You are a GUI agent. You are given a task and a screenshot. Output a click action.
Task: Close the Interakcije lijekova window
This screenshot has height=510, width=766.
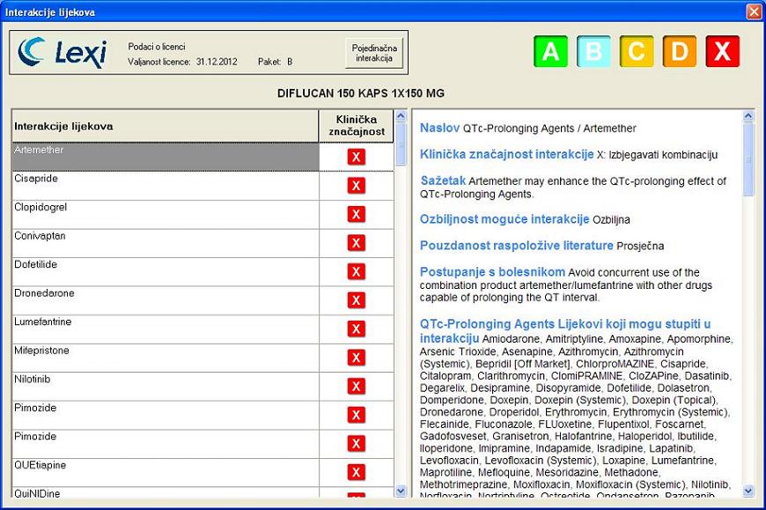pyautogui.click(x=754, y=11)
